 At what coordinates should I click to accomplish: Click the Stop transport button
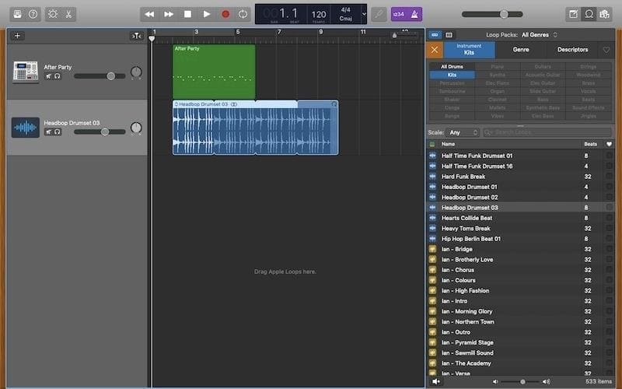click(187, 14)
